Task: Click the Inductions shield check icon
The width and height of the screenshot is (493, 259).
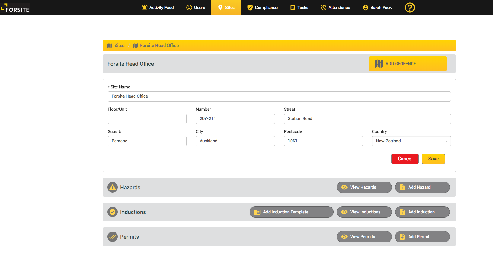Action: click(x=113, y=212)
